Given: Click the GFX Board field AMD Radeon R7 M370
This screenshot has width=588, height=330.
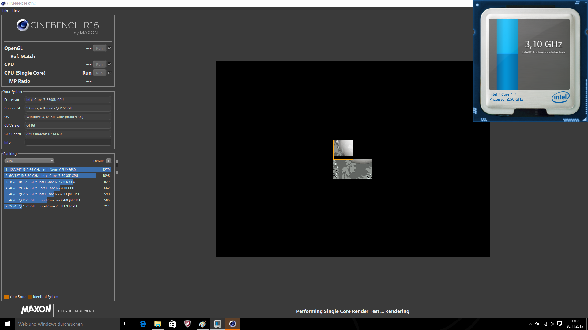Looking at the screenshot, I should click(x=68, y=134).
